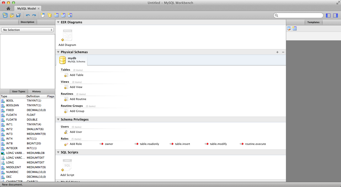Select the Description tab
The width and height of the screenshot is (341, 187).
[x=28, y=22]
